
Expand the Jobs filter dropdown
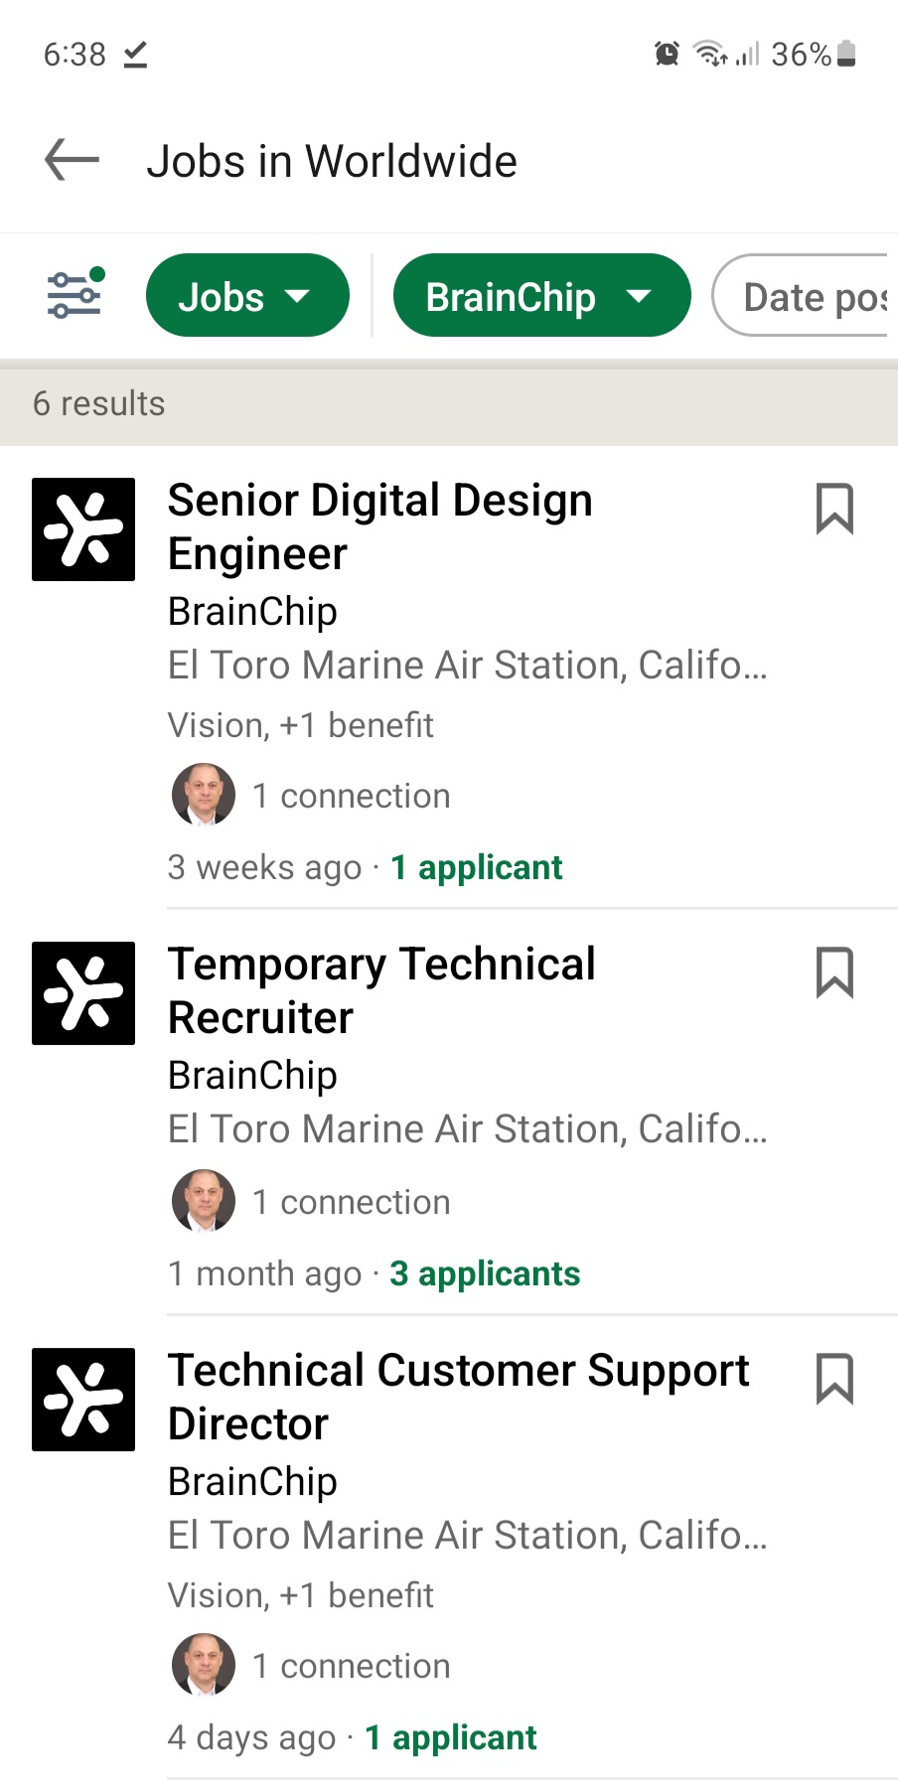(247, 296)
